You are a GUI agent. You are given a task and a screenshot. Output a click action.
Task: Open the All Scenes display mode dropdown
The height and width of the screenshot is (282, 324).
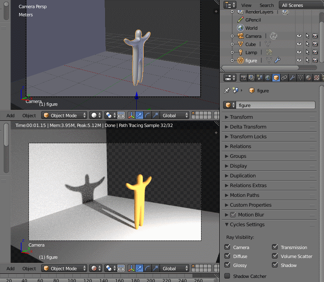(301, 5)
